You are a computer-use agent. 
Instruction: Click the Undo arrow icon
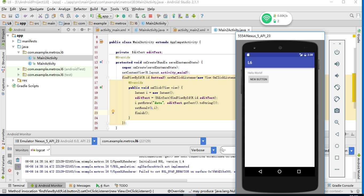click(25, 16)
